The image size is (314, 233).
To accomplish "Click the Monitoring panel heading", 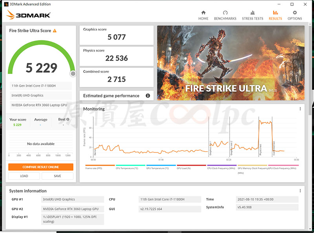I will tap(94, 109).
